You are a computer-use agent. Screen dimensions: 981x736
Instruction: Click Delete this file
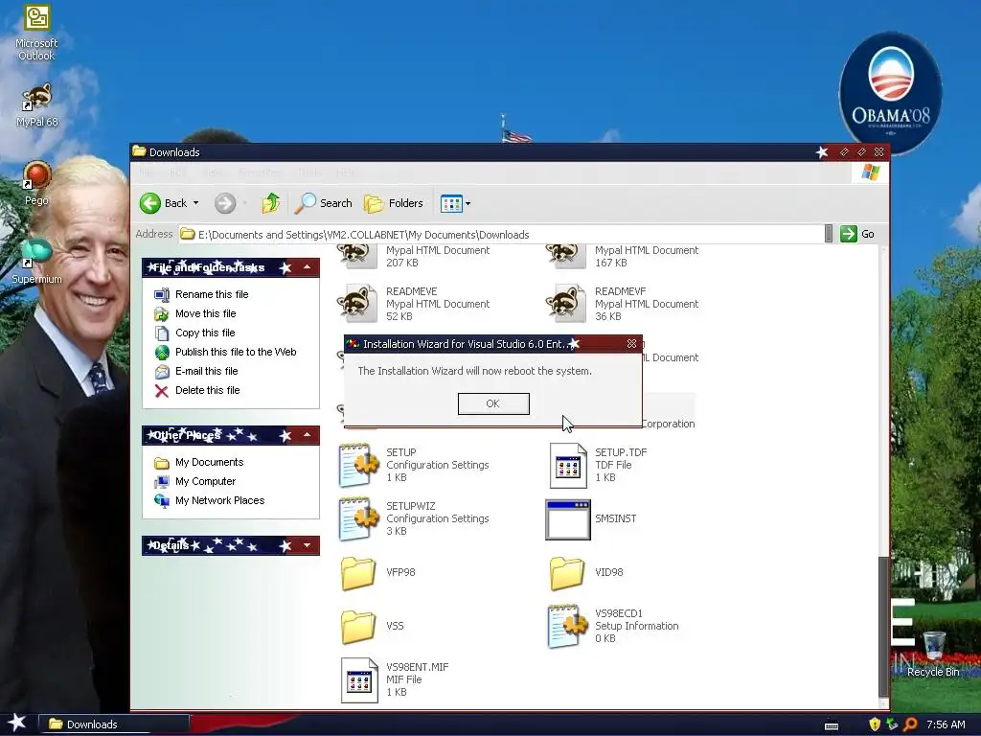208,391
